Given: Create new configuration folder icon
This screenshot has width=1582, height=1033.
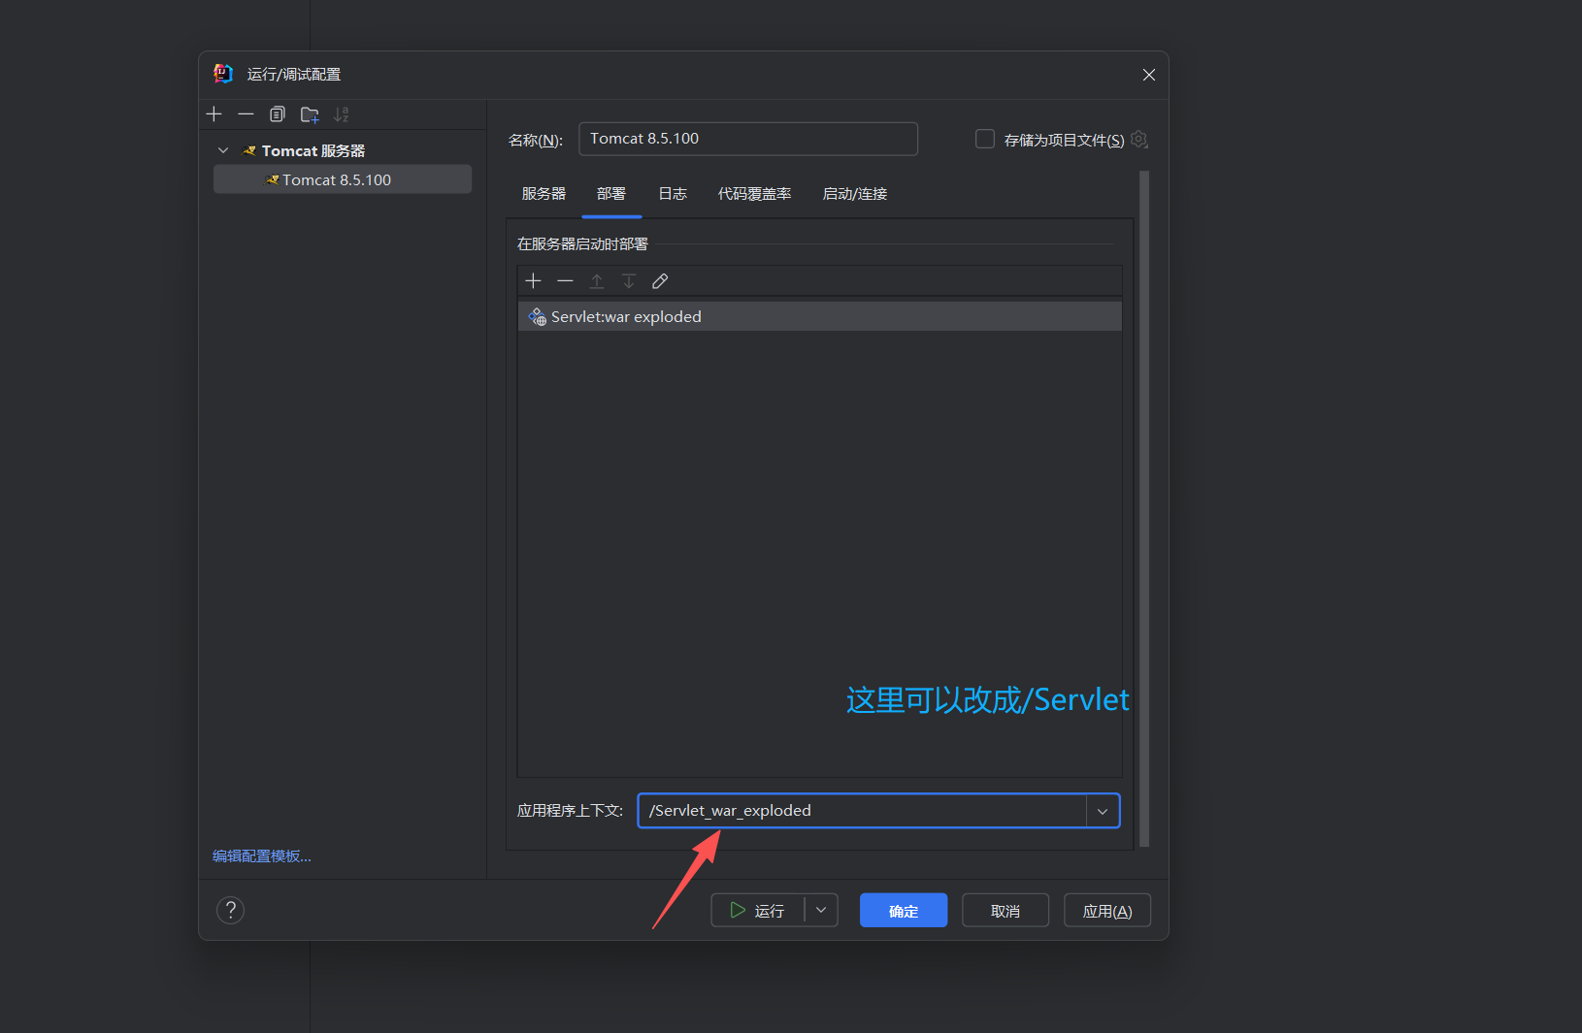Looking at the screenshot, I should point(310,114).
